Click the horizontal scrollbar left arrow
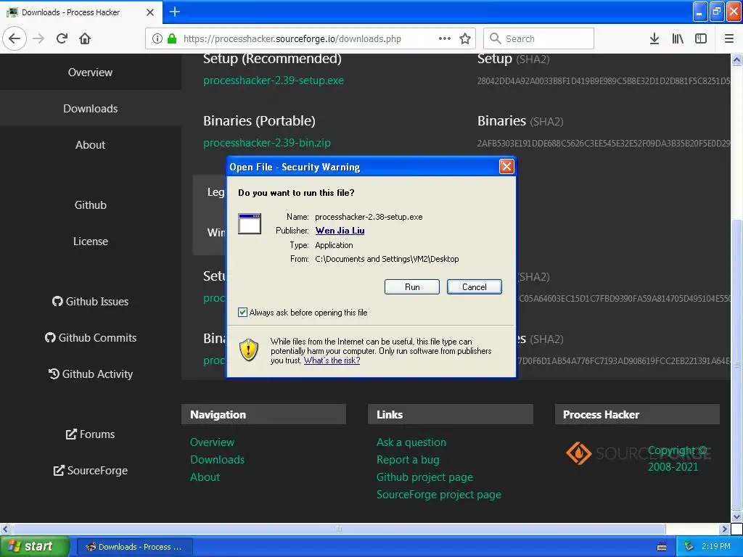The image size is (743, 557). pos(5,529)
